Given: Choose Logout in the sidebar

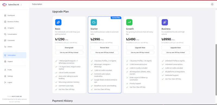Looking at the screenshot, I should 15,82.
